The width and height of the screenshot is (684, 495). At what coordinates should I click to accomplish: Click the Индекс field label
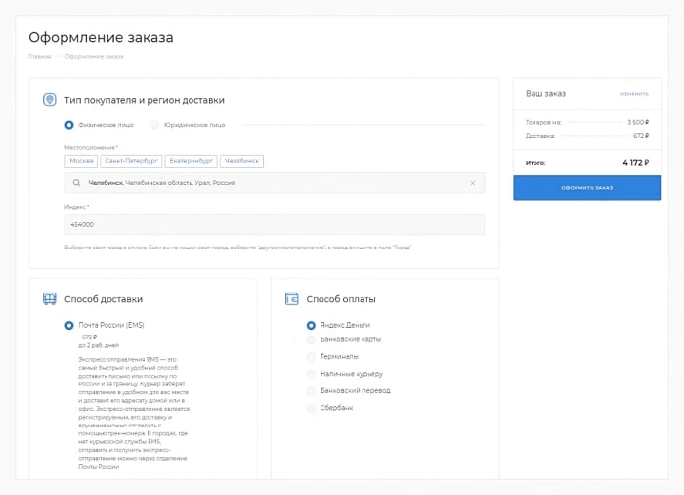click(x=77, y=207)
